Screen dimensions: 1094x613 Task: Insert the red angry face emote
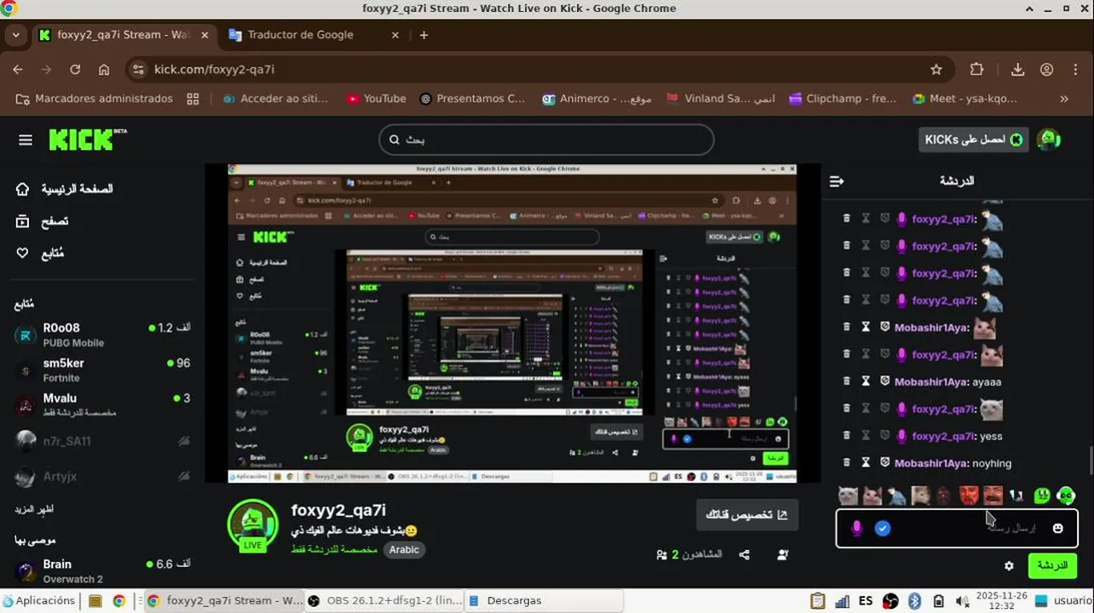(970, 495)
